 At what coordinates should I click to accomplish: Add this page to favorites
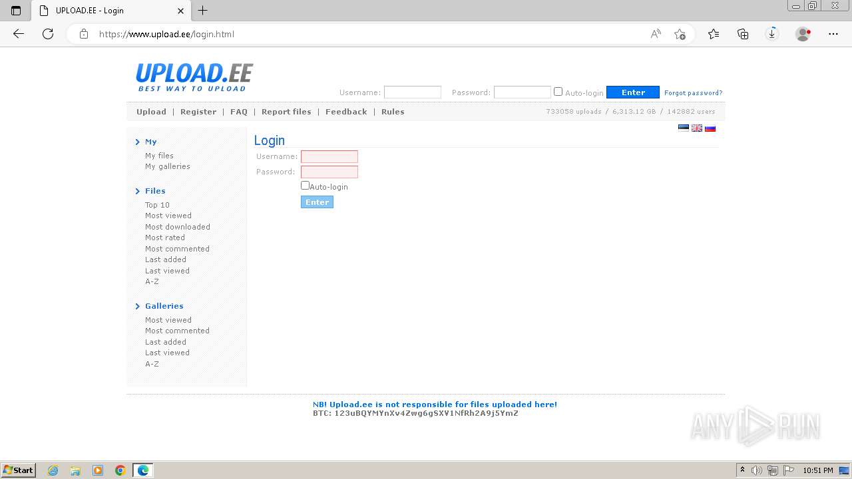click(680, 34)
